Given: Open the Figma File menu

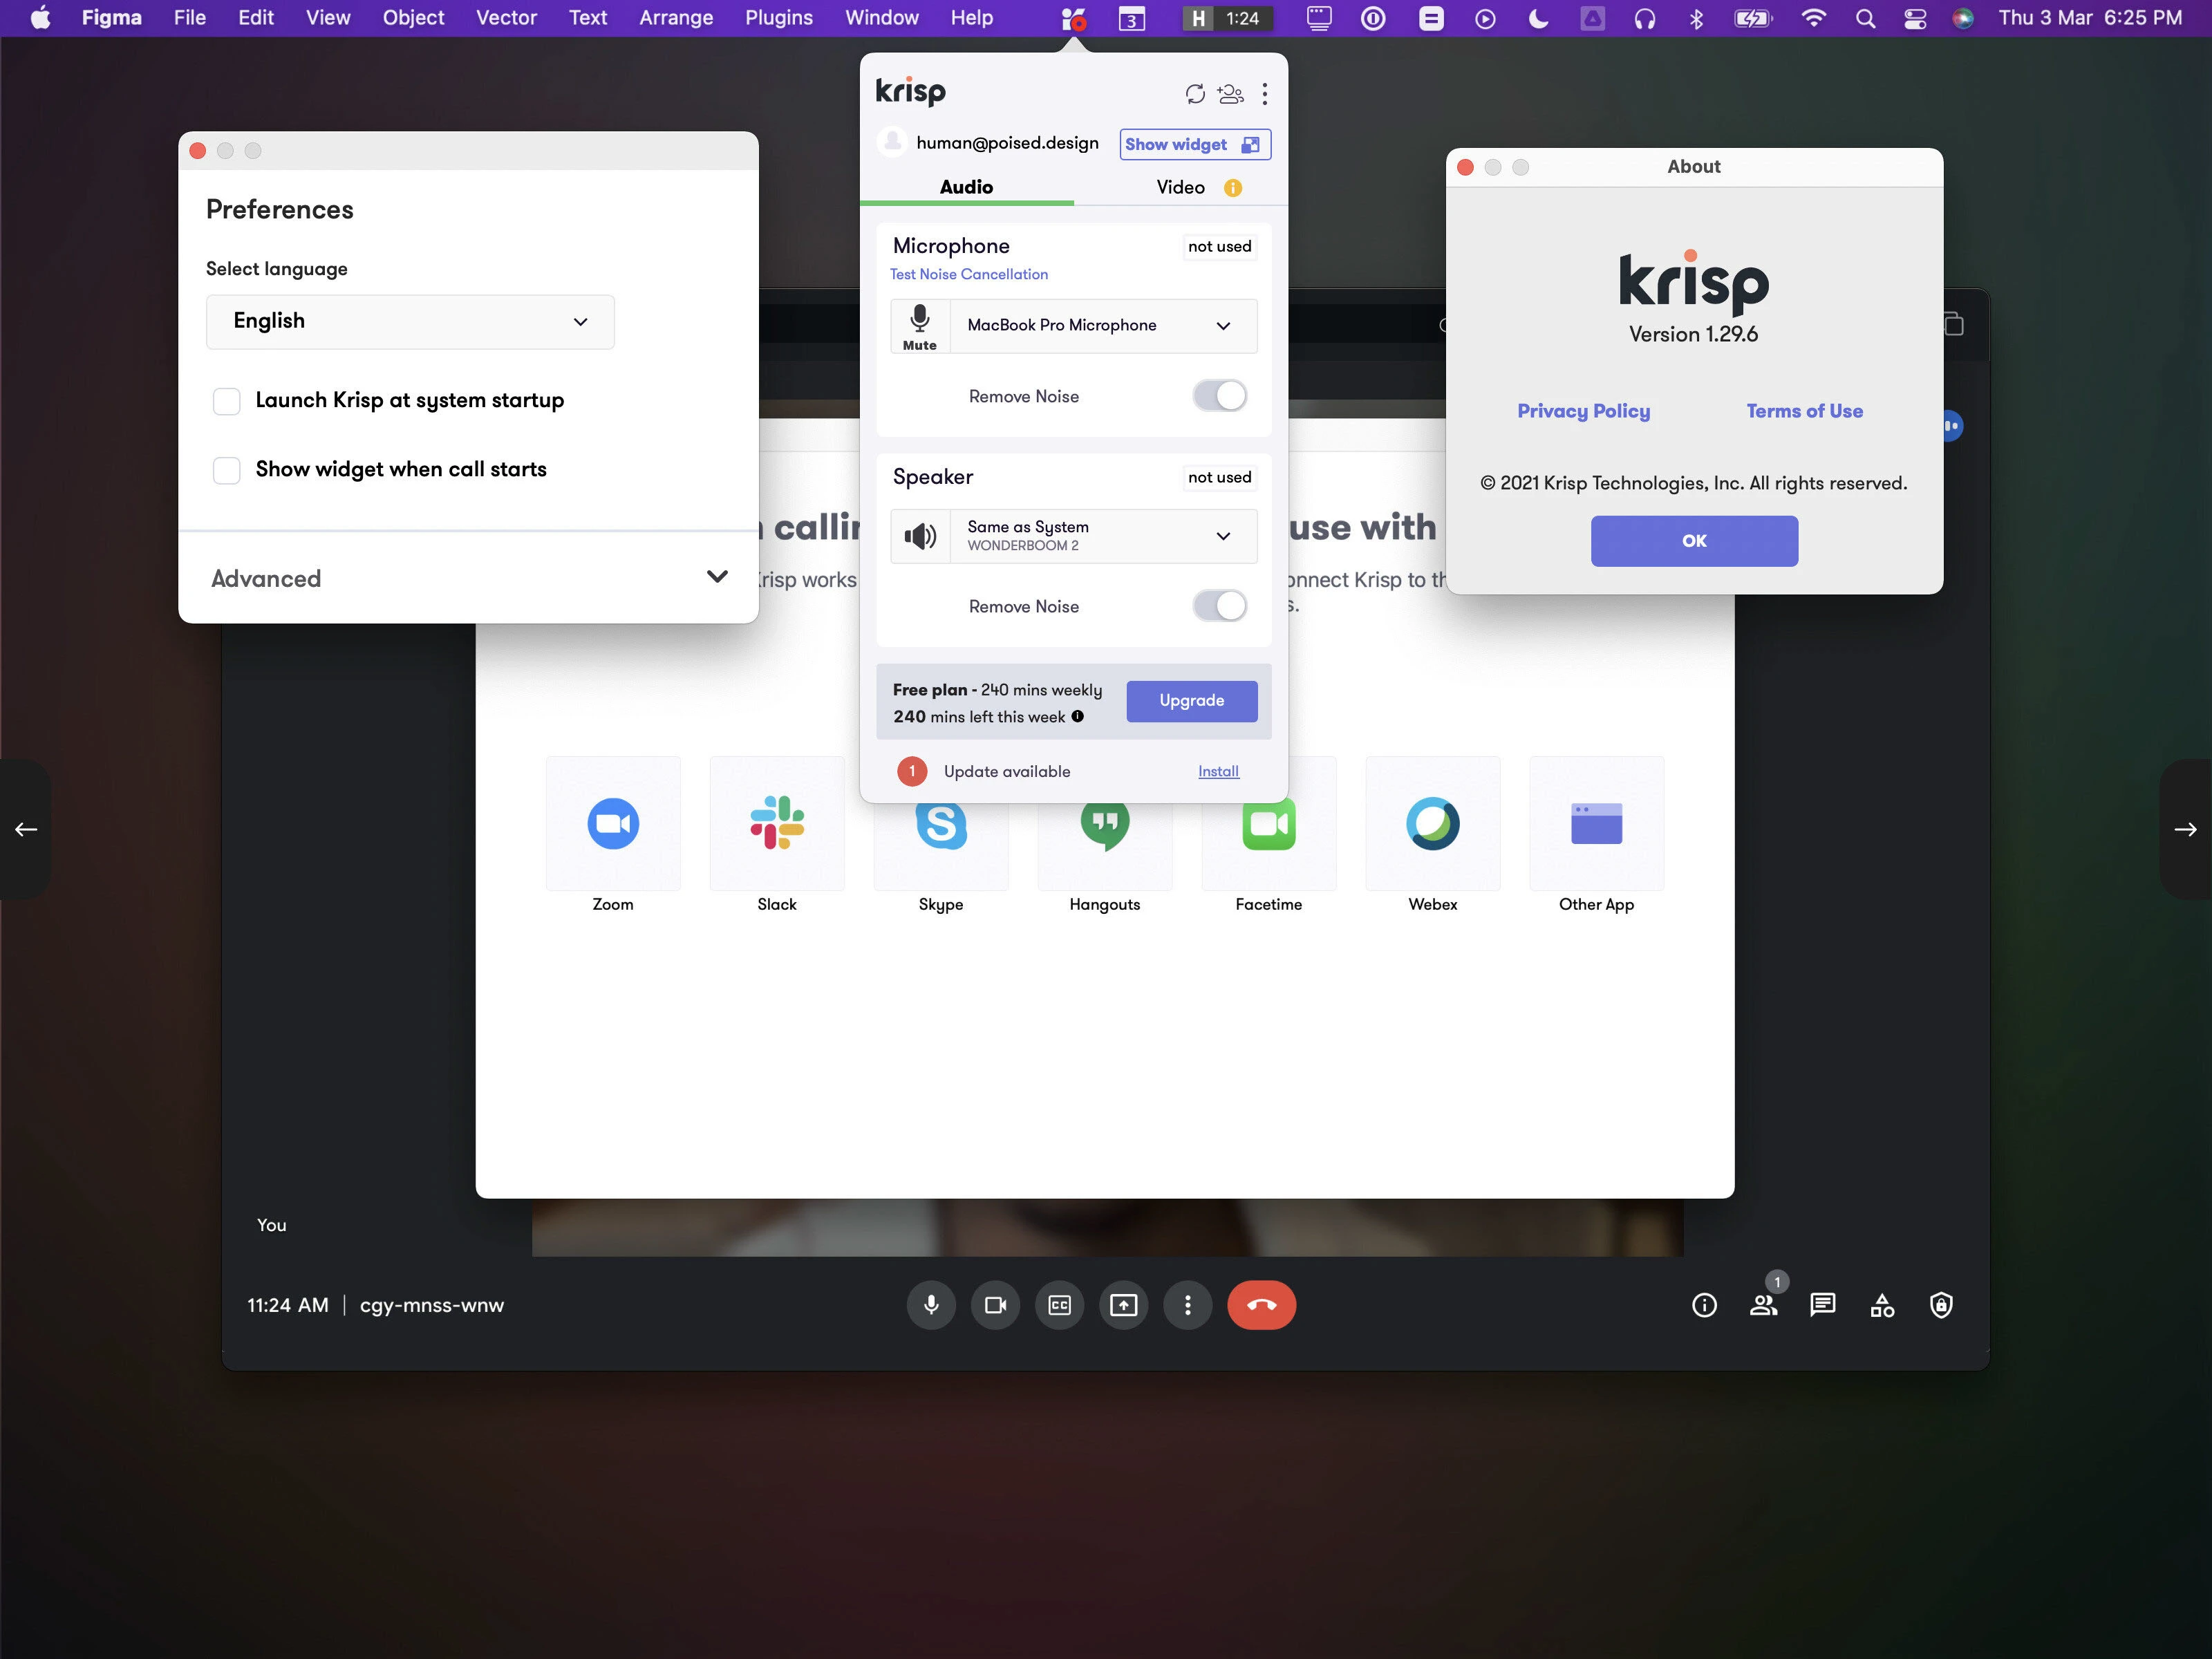Looking at the screenshot, I should (x=189, y=18).
